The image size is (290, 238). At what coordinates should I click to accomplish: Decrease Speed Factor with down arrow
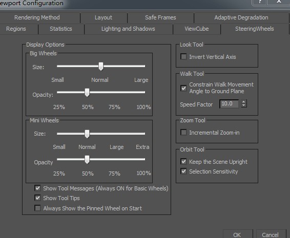[x=244, y=106]
